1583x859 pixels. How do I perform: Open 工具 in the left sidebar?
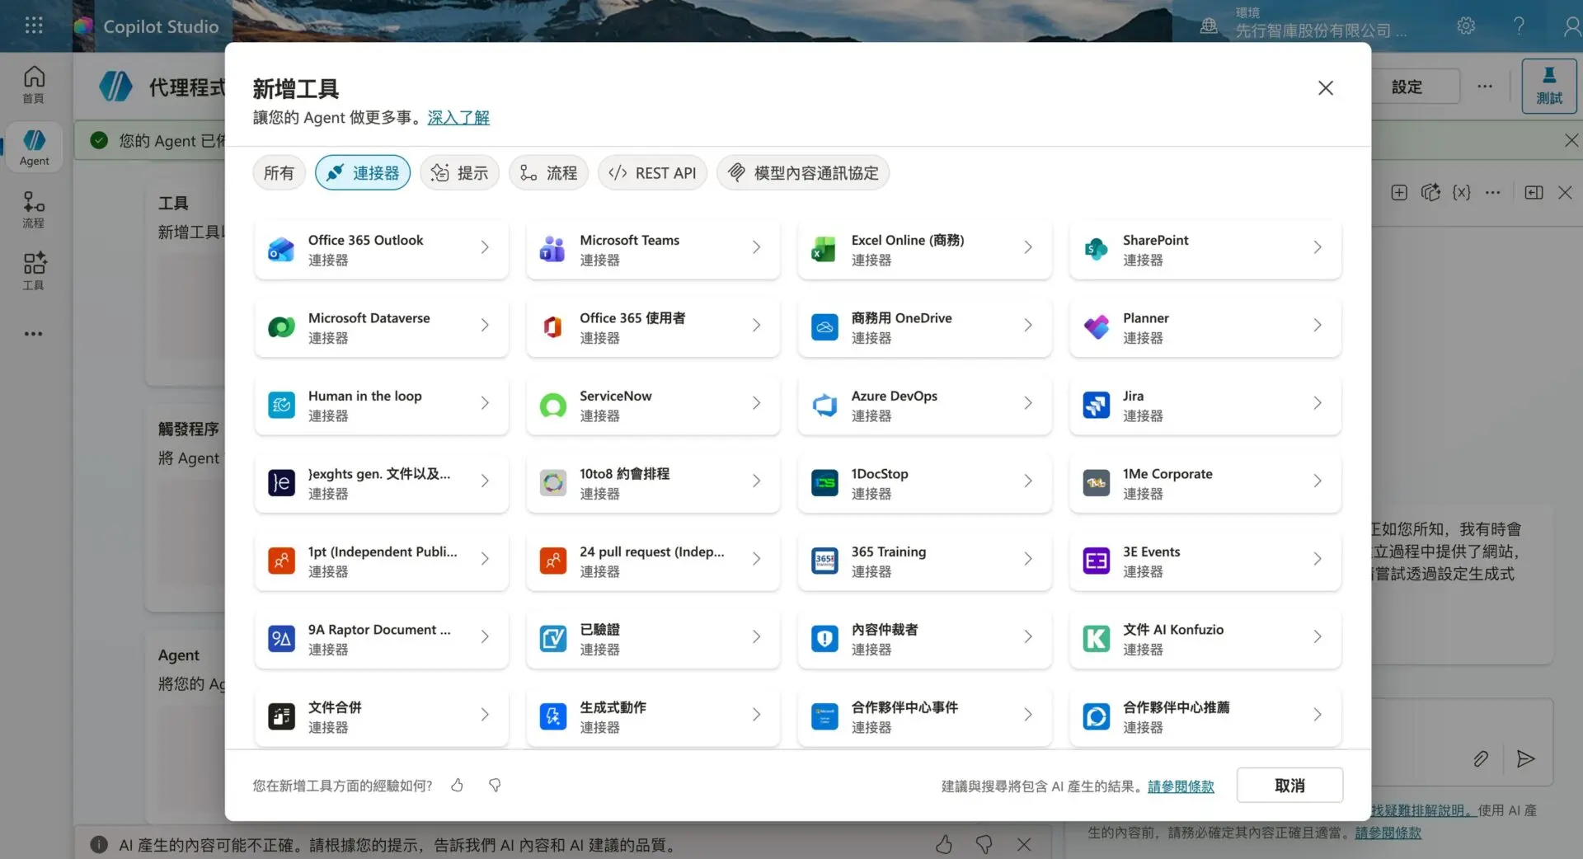34,271
